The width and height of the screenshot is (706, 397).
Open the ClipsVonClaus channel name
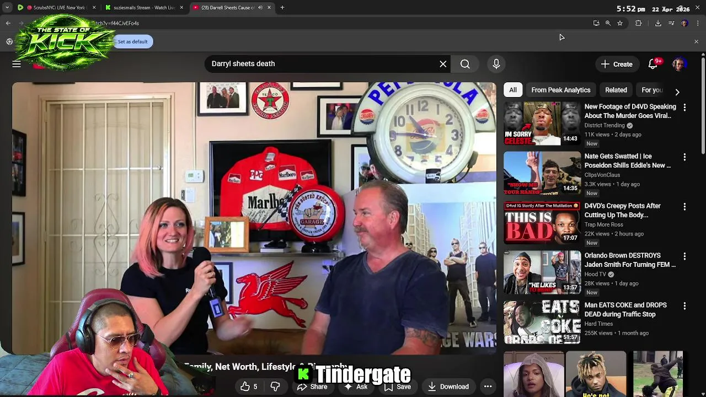coord(602,175)
